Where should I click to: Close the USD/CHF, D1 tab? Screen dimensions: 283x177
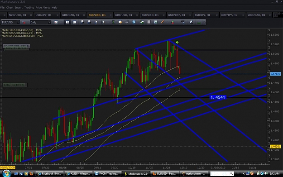(x=190, y=15)
